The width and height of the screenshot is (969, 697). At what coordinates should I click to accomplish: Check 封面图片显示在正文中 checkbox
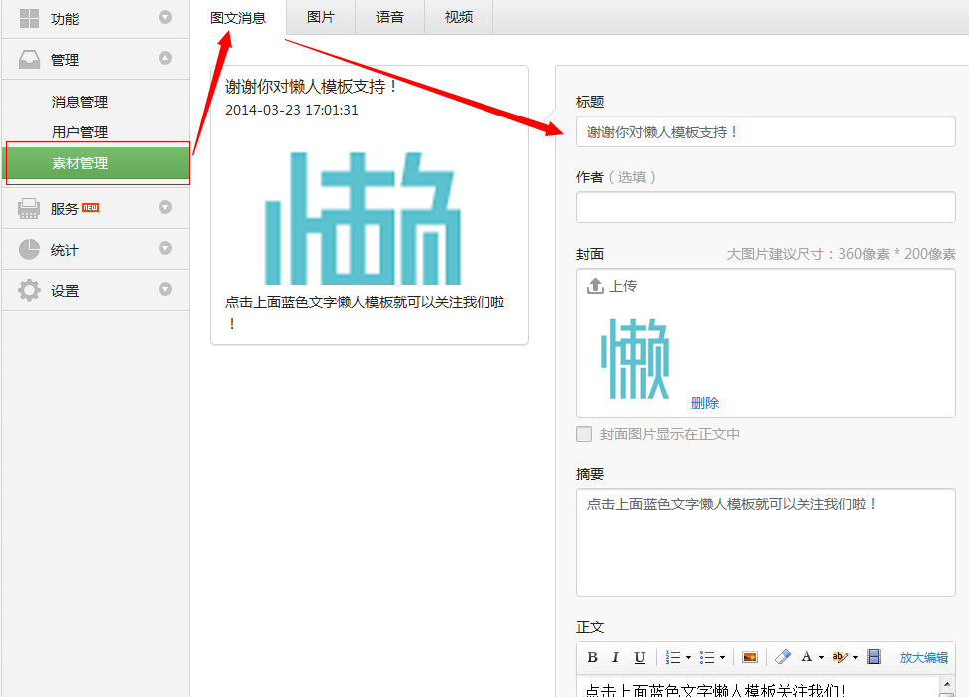point(584,434)
